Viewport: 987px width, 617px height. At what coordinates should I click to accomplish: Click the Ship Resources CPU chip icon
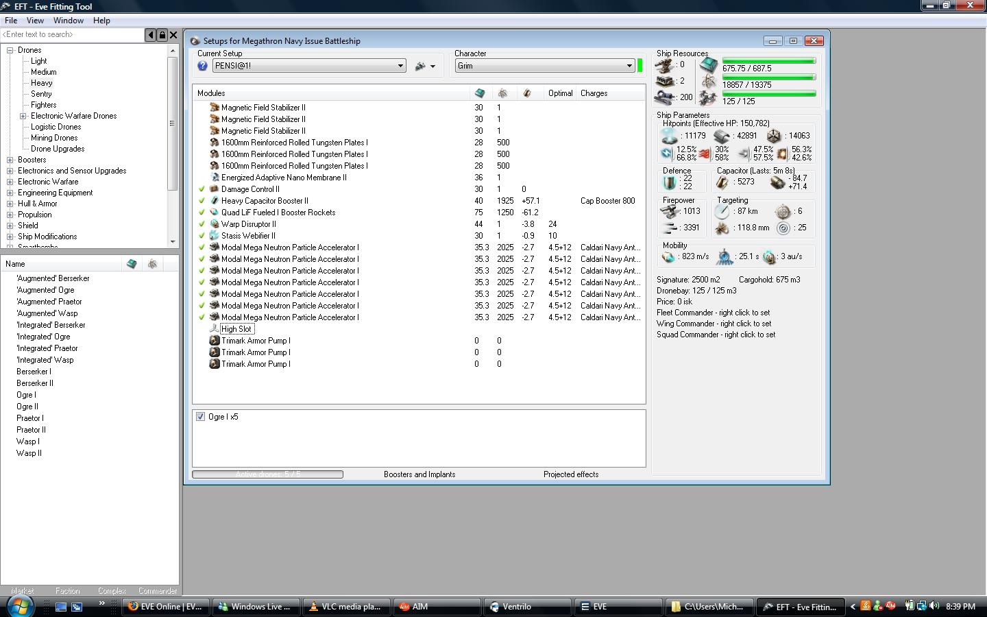click(709, 66)
